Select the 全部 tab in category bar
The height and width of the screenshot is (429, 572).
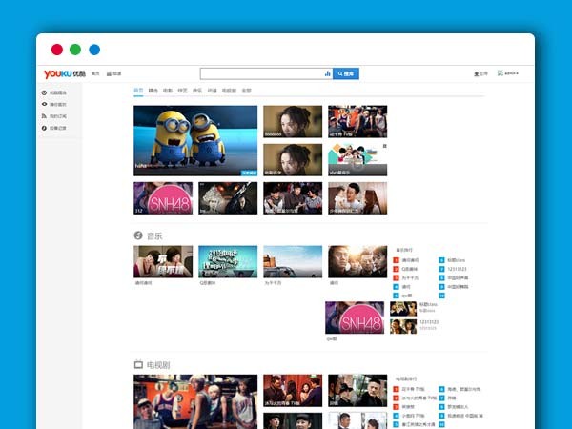tap(246, 91)
